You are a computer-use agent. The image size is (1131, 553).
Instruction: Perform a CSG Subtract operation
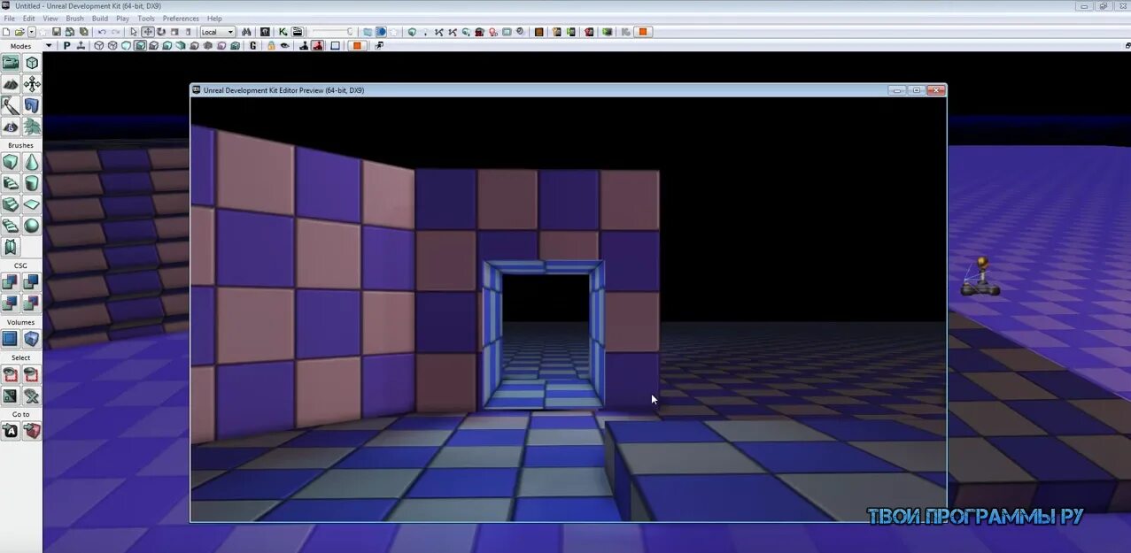(x=31, y=280)
